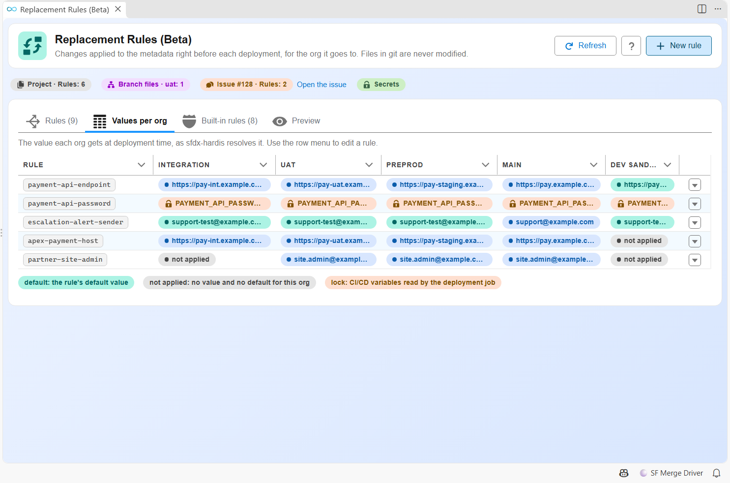Click the partner-site-admin rule name
The image size is (730, 483).
(x=65, y=260)
